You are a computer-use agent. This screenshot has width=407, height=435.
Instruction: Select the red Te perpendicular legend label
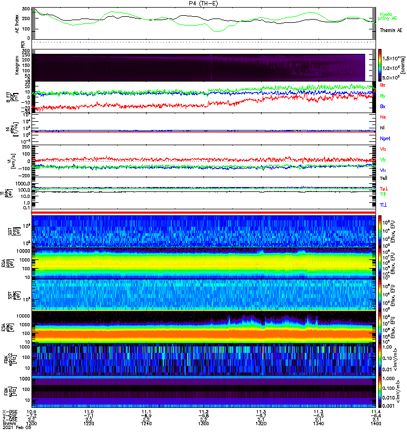coord(384,189)
